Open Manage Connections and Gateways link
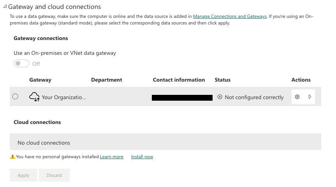The image size is (336, 187). [x=230, y=16]
